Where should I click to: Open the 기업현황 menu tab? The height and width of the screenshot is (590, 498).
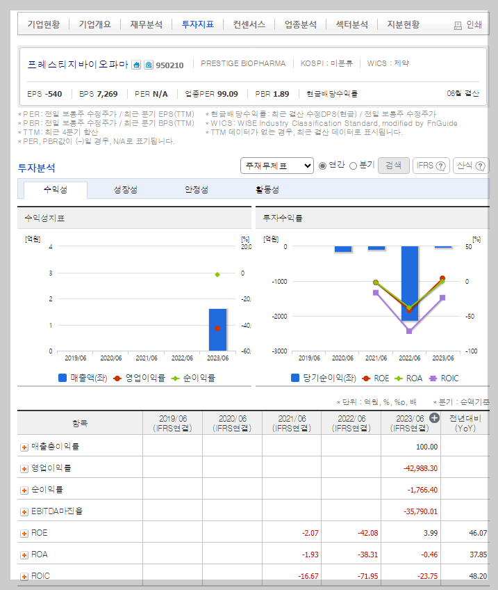coord(44,24)
